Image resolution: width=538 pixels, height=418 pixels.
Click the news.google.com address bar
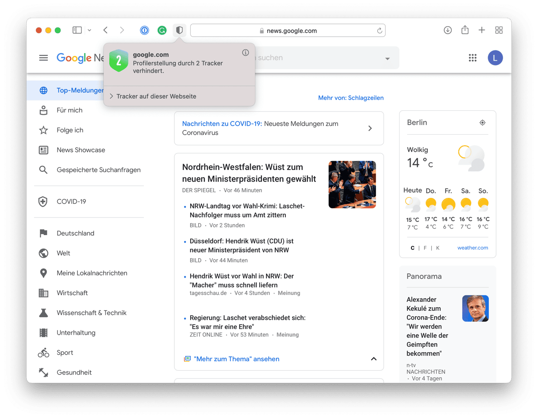pos(288,31)
